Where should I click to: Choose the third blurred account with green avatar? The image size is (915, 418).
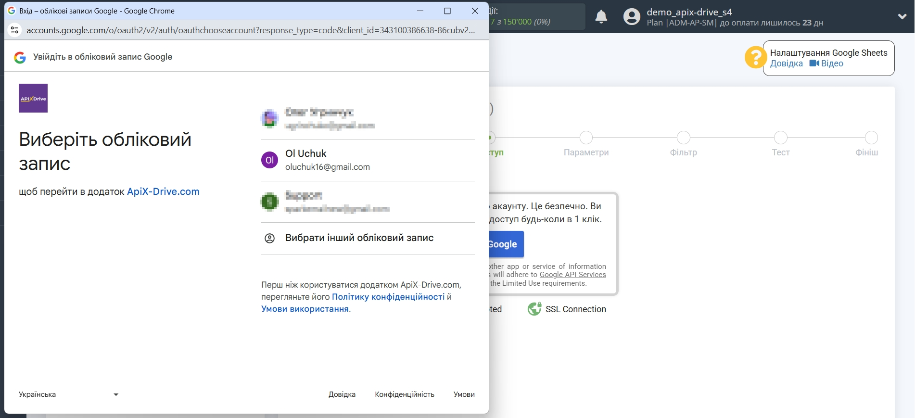tap(368, 202)
